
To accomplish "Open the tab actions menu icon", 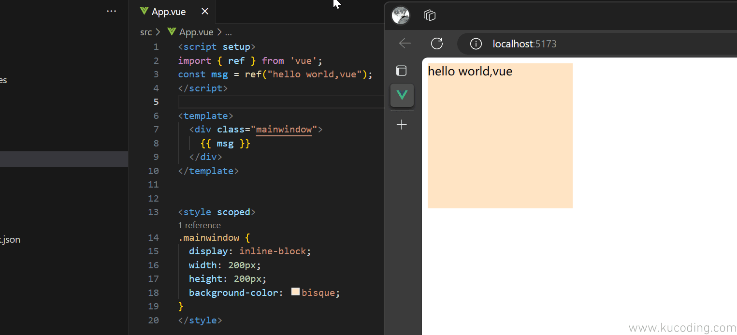I will tap(402, 71).
